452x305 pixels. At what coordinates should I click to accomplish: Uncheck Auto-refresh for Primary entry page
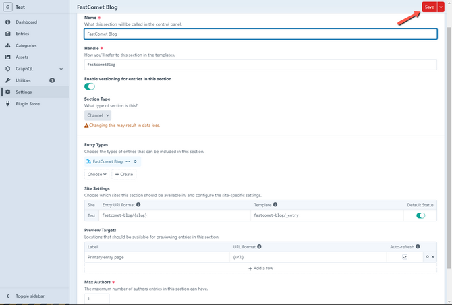pyautogui.click(x=405, y=257)
